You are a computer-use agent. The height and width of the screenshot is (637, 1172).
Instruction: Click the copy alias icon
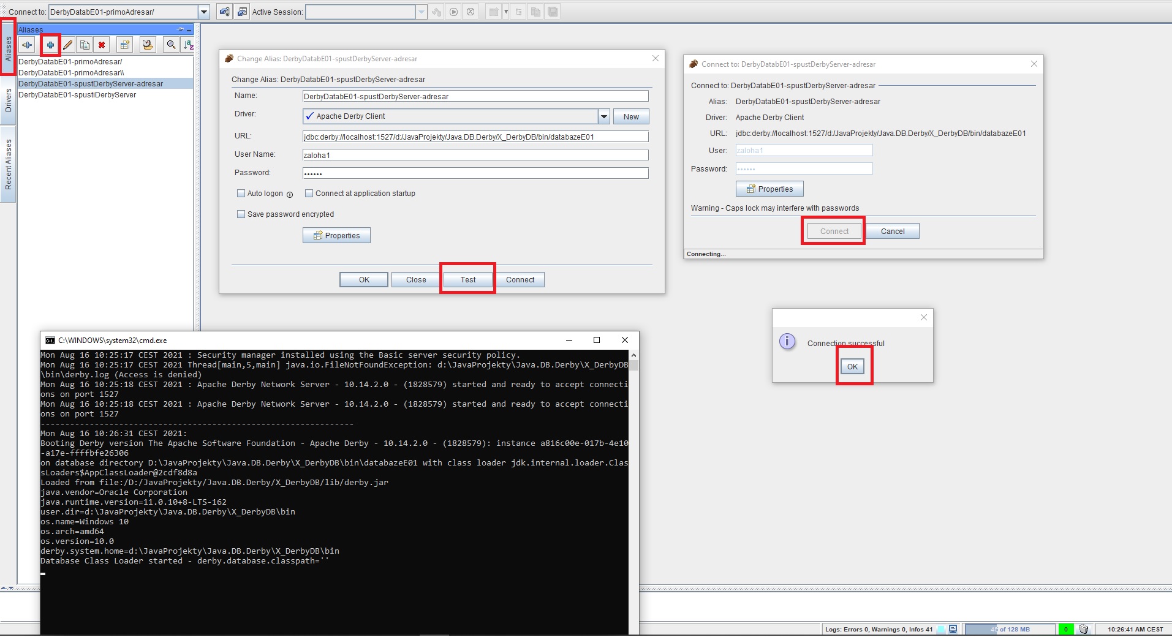(x=85, y=45)
